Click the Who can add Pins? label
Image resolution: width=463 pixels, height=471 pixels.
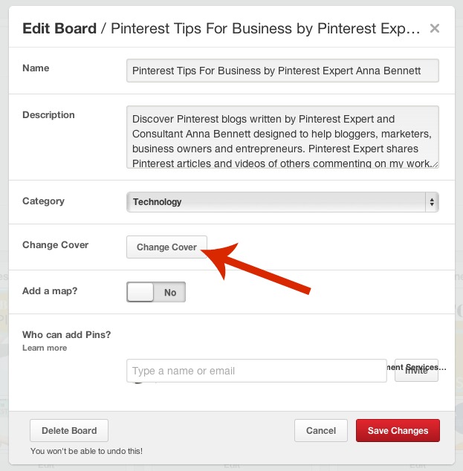66,334
